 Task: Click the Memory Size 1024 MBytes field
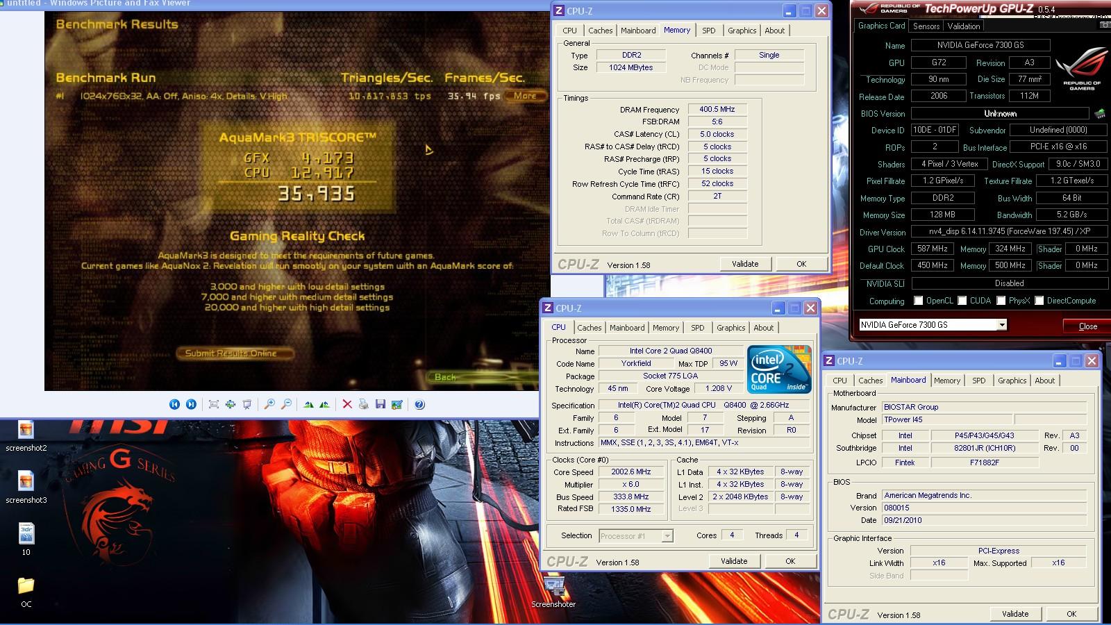click(x=631, y=67)
